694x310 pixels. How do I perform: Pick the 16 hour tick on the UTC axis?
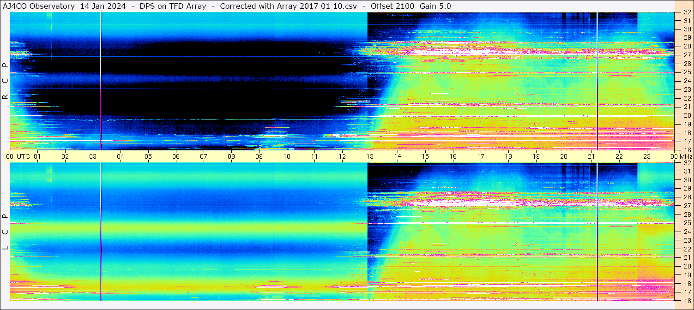[453, 156]
